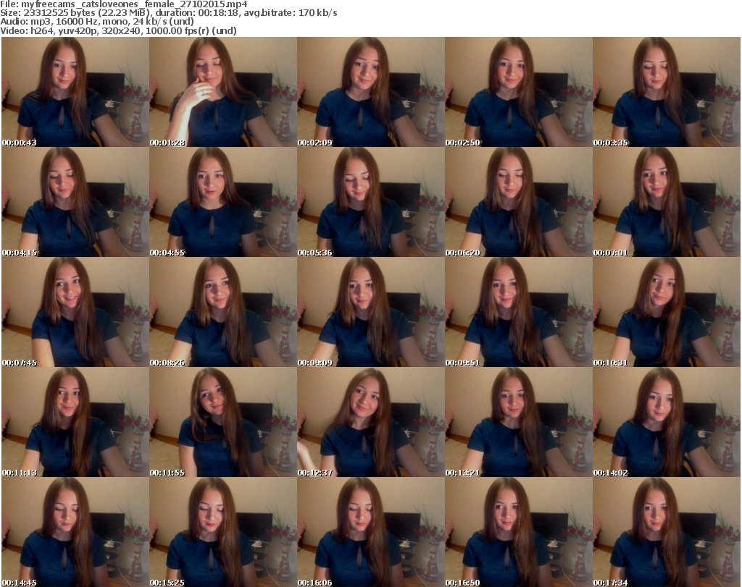742x587 pixels.
Task: Select the frame marked 00:09:51
Action: (x=519, y=313)
